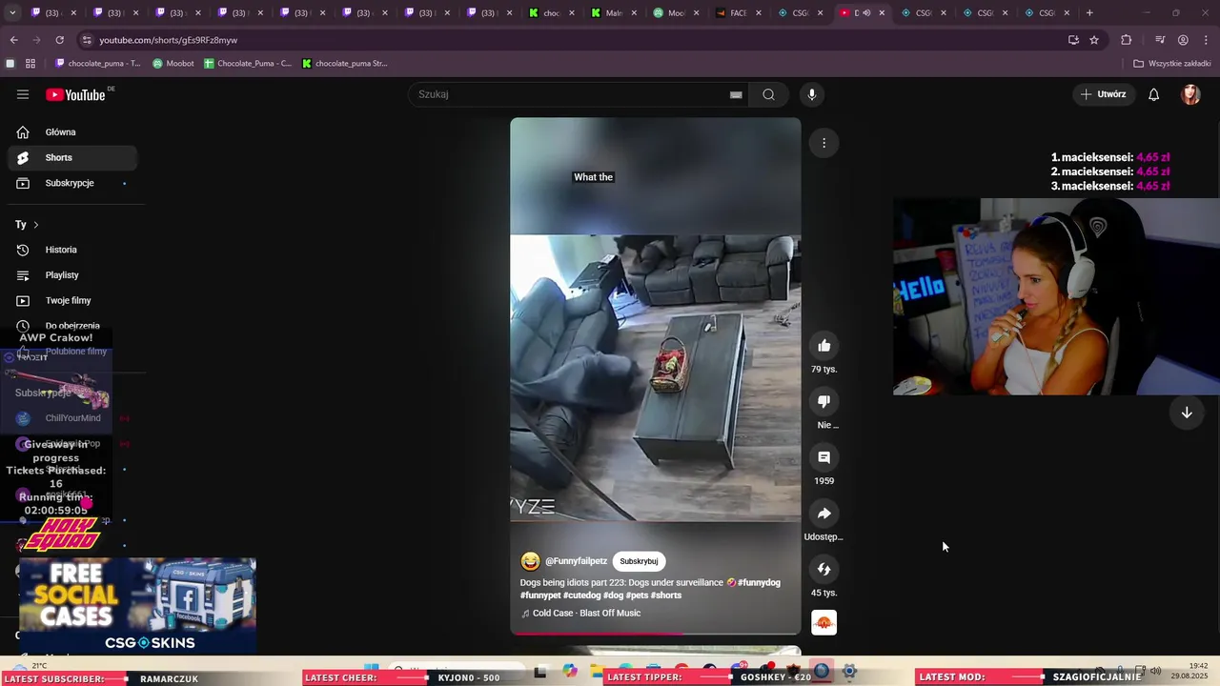Click the Subskrybuj button
Viewport: 1220px width, 686px height.
pos(639,561)
